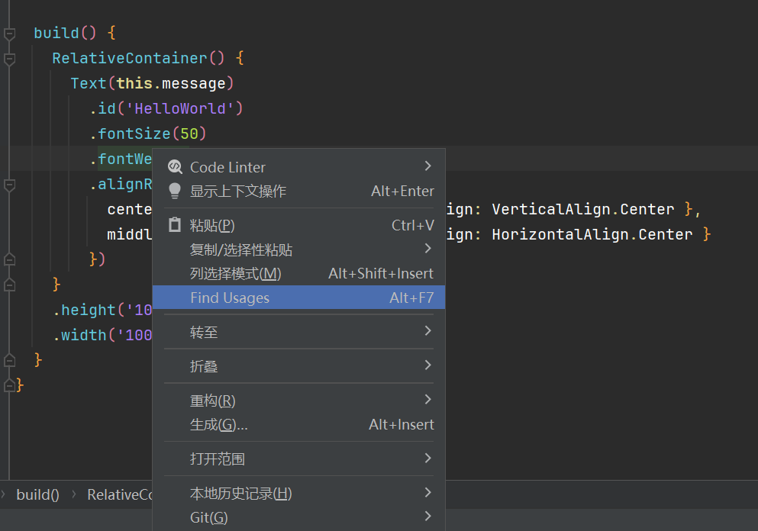This screenshot has height=531, width=758.
Task: Click fold end marker beside closing '})'
Action: point(9,259)
